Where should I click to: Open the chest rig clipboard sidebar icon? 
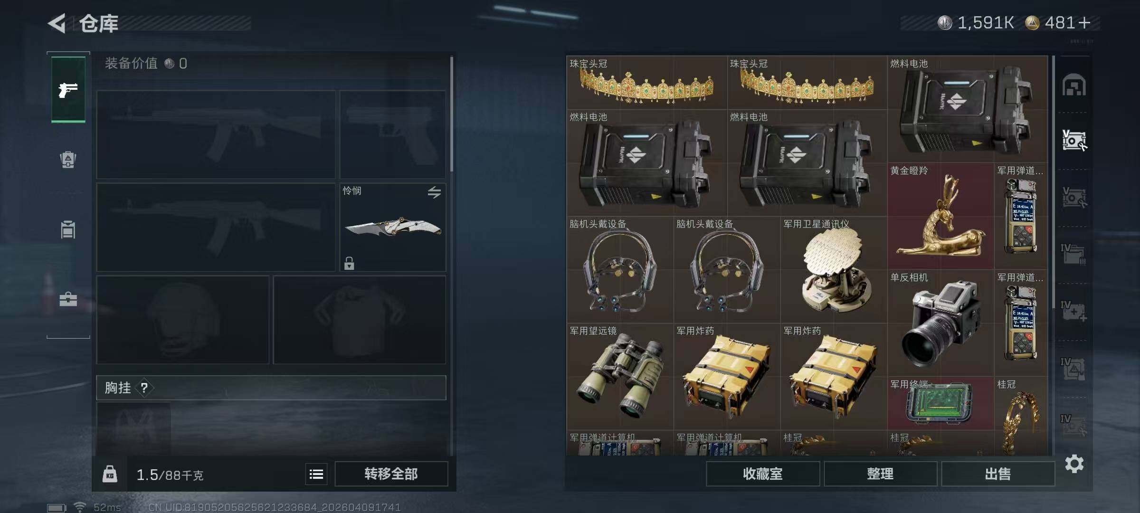tap(68, 229)
